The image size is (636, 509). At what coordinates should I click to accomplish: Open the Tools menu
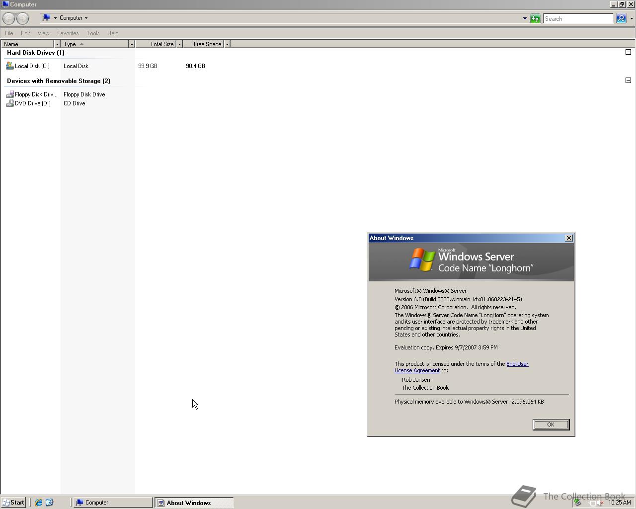93,33
